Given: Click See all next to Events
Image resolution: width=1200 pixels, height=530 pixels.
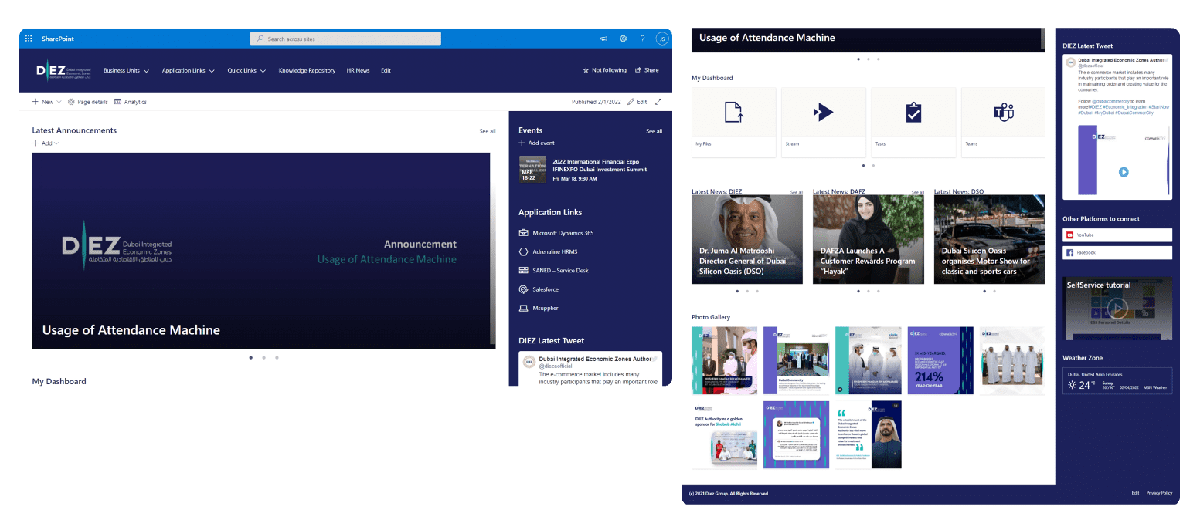Looking at the screenshot, I should (654, 131).
